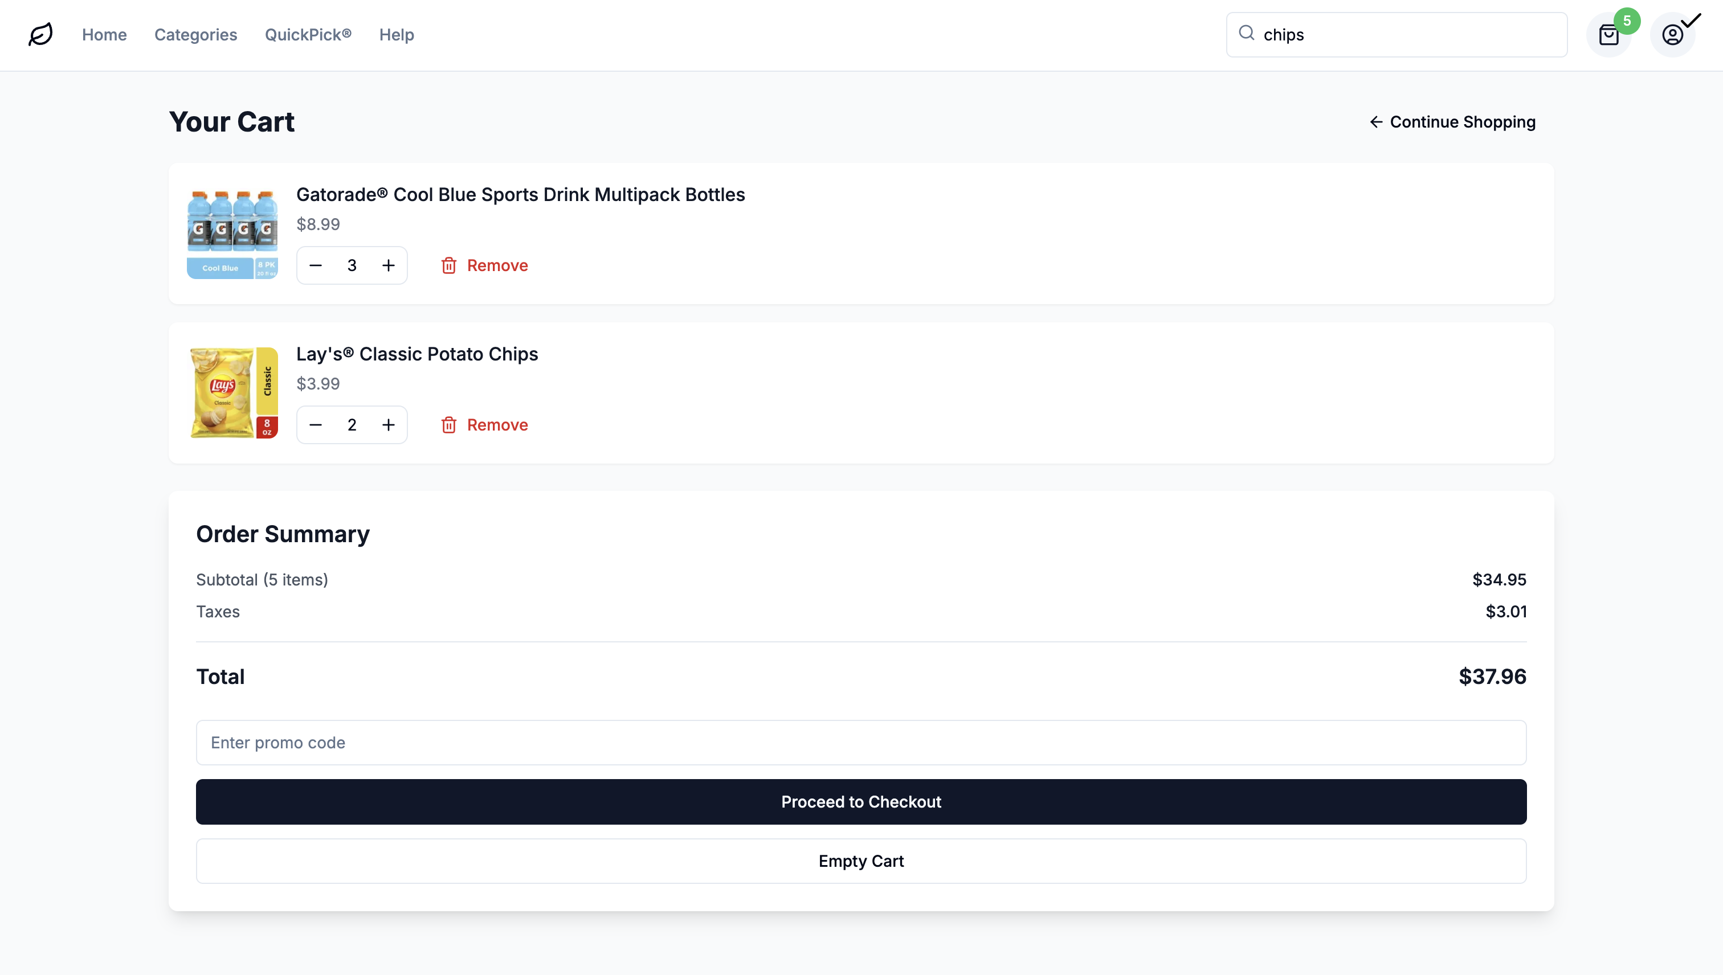Increase Lay's chips quantity with plus

coord(389,424)
